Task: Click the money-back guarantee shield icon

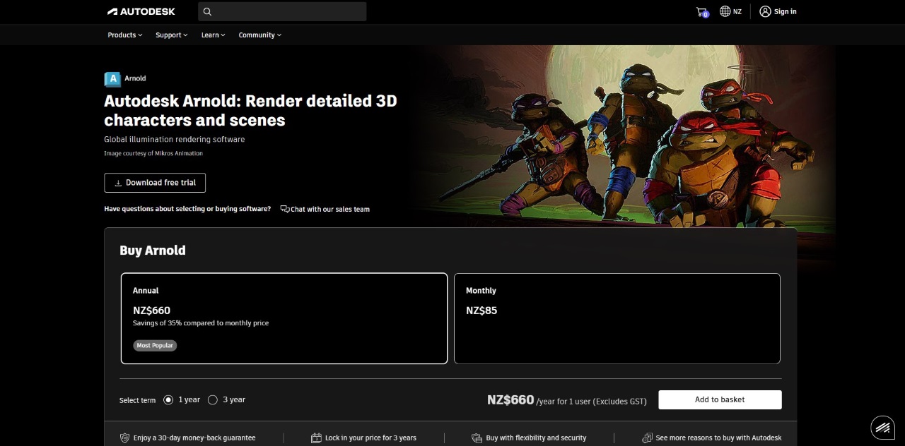Action: 125,438
